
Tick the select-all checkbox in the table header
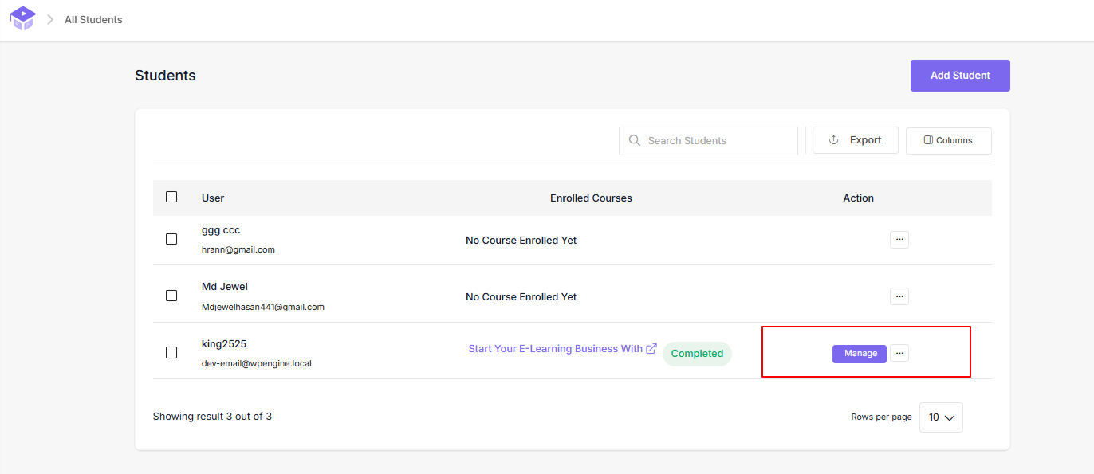click(x=171, y=197)
